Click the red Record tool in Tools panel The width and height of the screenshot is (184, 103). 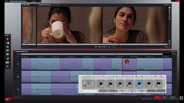[7, 39]
